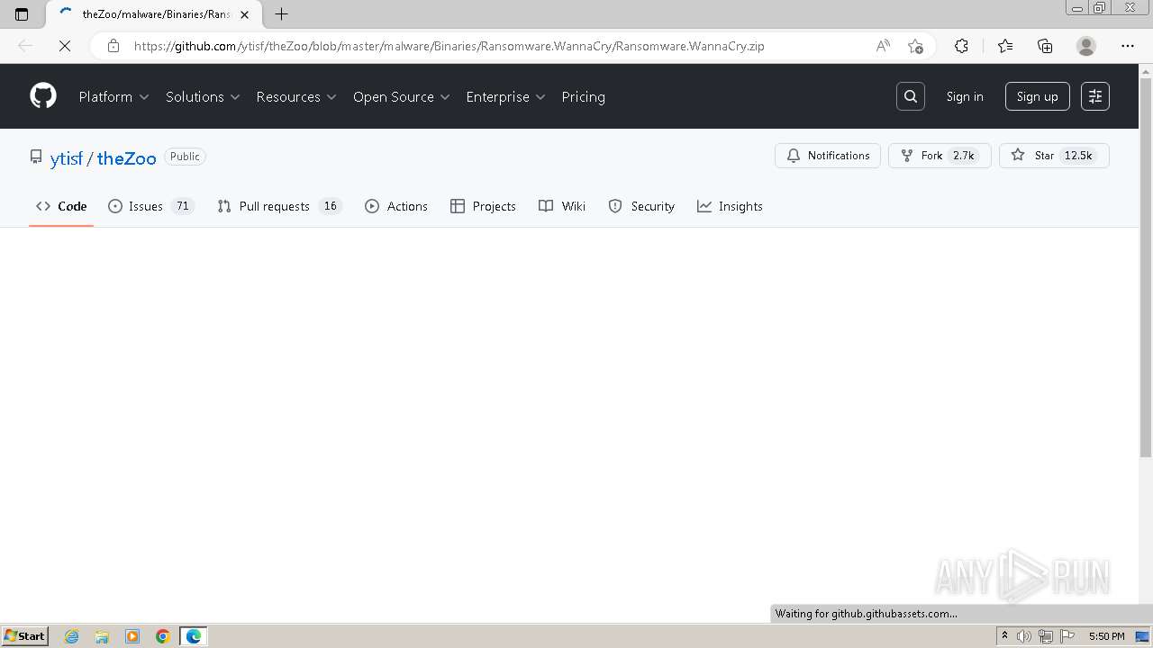Image resolution: width=1153 pixels, height=648 pixels.
Task: Open Read aloud icon in address bar
Action: click(x=883, y=46)
